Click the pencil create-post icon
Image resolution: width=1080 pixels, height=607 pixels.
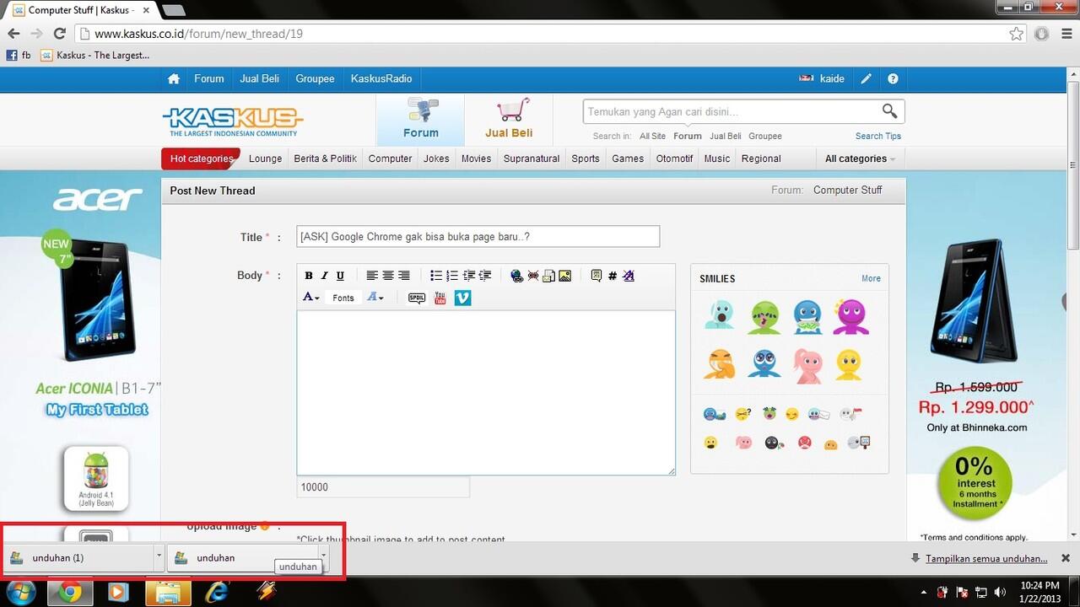tap(866, 78)
